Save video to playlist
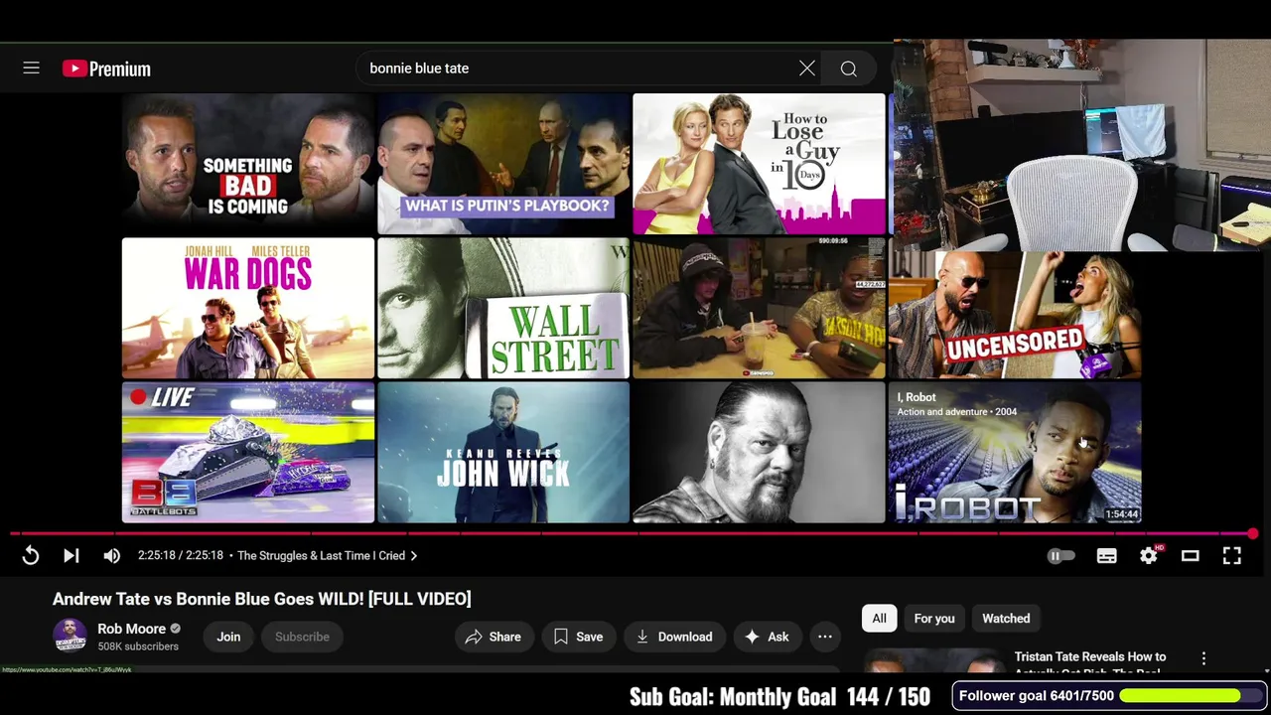 (578, 637)
